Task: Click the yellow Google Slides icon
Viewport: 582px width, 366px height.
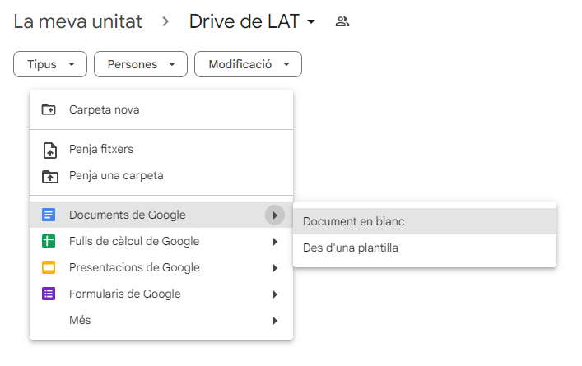Action: point(49,268)
